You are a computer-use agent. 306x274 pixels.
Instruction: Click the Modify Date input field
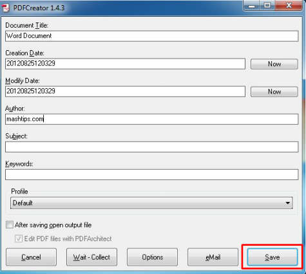point(125,91)
